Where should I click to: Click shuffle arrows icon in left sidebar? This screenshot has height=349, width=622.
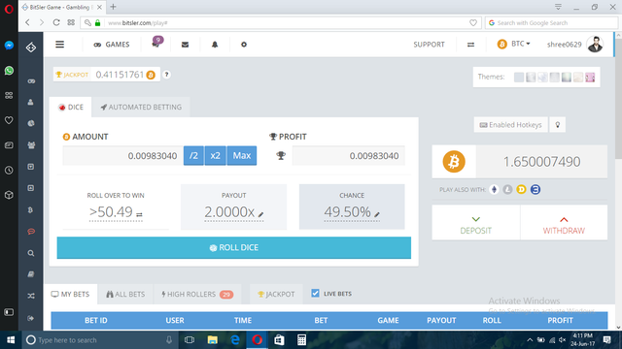(x=31, y=296)
